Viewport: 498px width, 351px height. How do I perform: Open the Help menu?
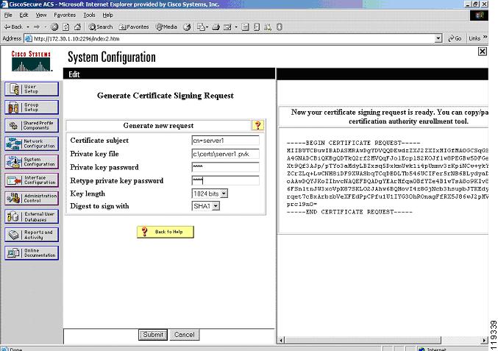[x=107, y=15]
